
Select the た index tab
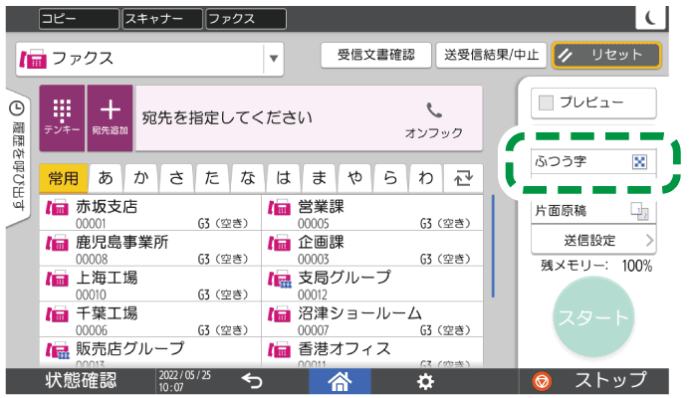point(212,178)
